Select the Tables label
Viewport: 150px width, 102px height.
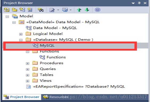click(x=47, y=75)
